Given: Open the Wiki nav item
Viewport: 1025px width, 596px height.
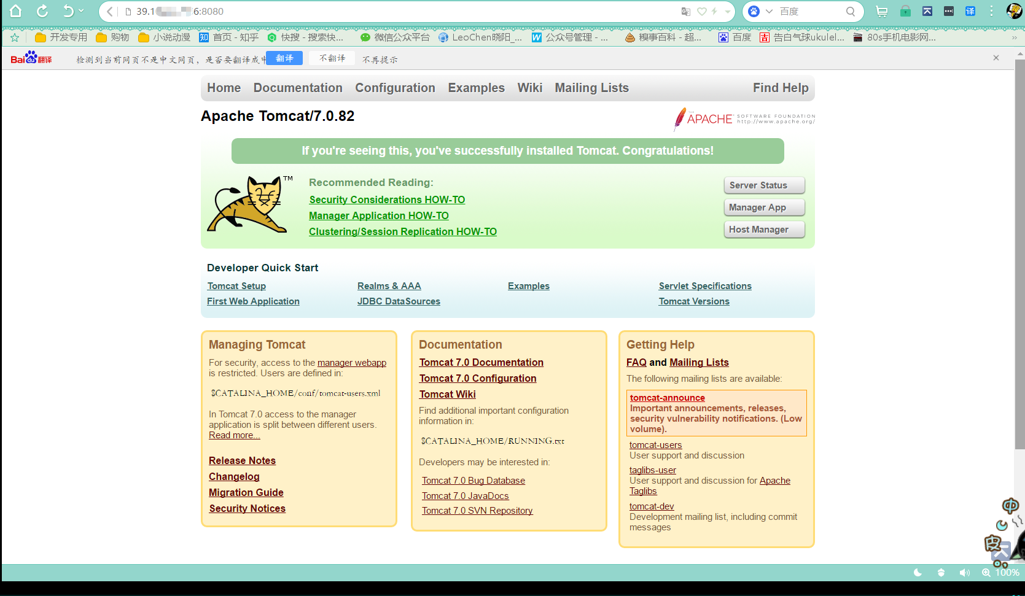Looking at the screenshot, I should [x=530, y=88].
